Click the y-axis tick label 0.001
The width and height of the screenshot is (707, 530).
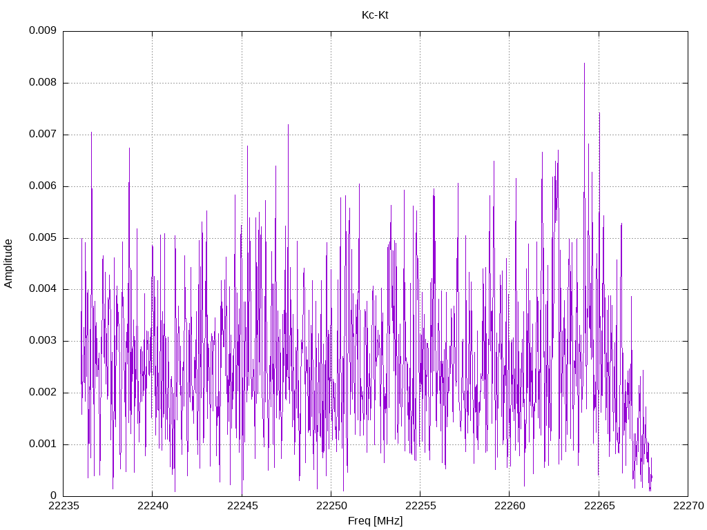[43, 444]
